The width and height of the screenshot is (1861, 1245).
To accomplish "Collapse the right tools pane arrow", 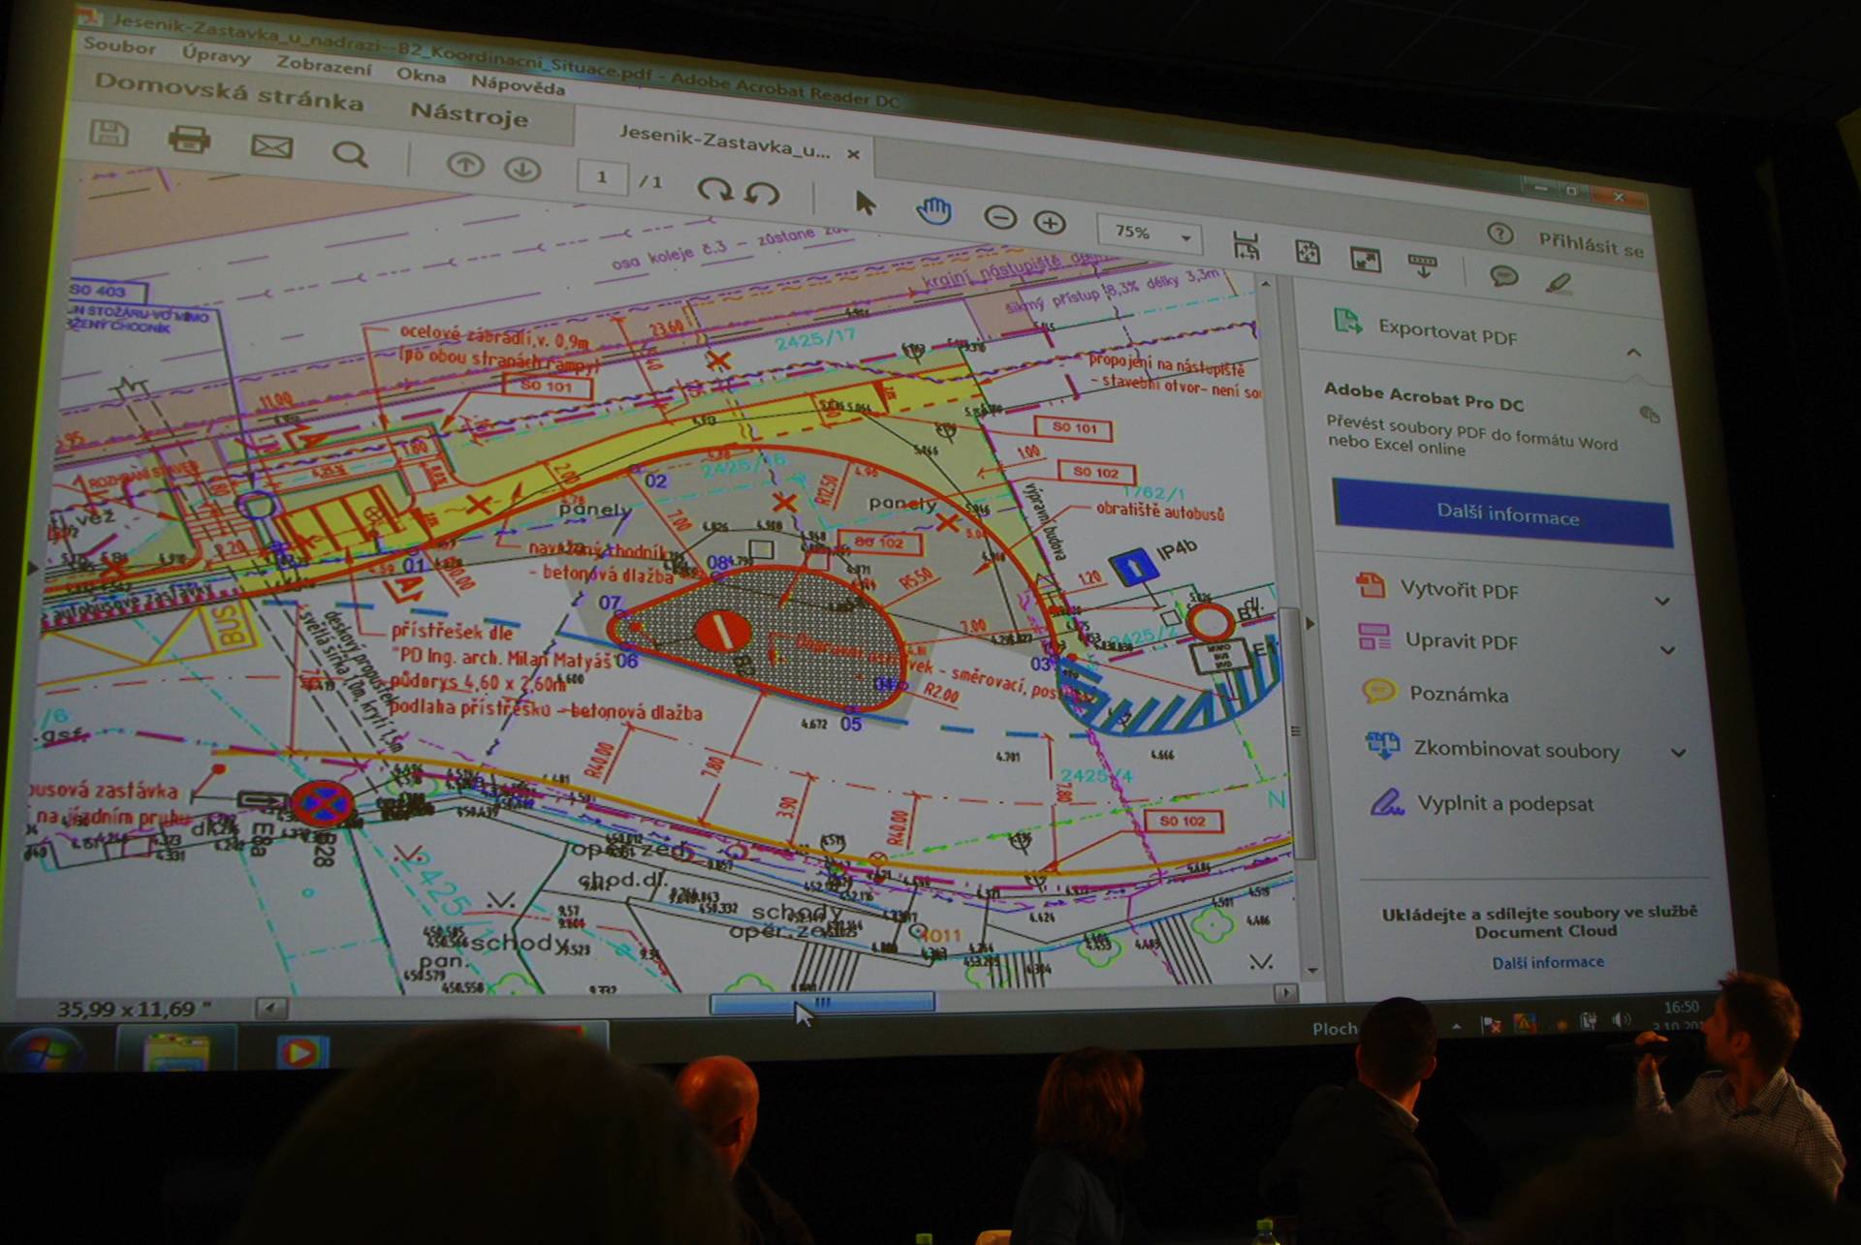I will pyautogui.click(x=1310, y=623).
